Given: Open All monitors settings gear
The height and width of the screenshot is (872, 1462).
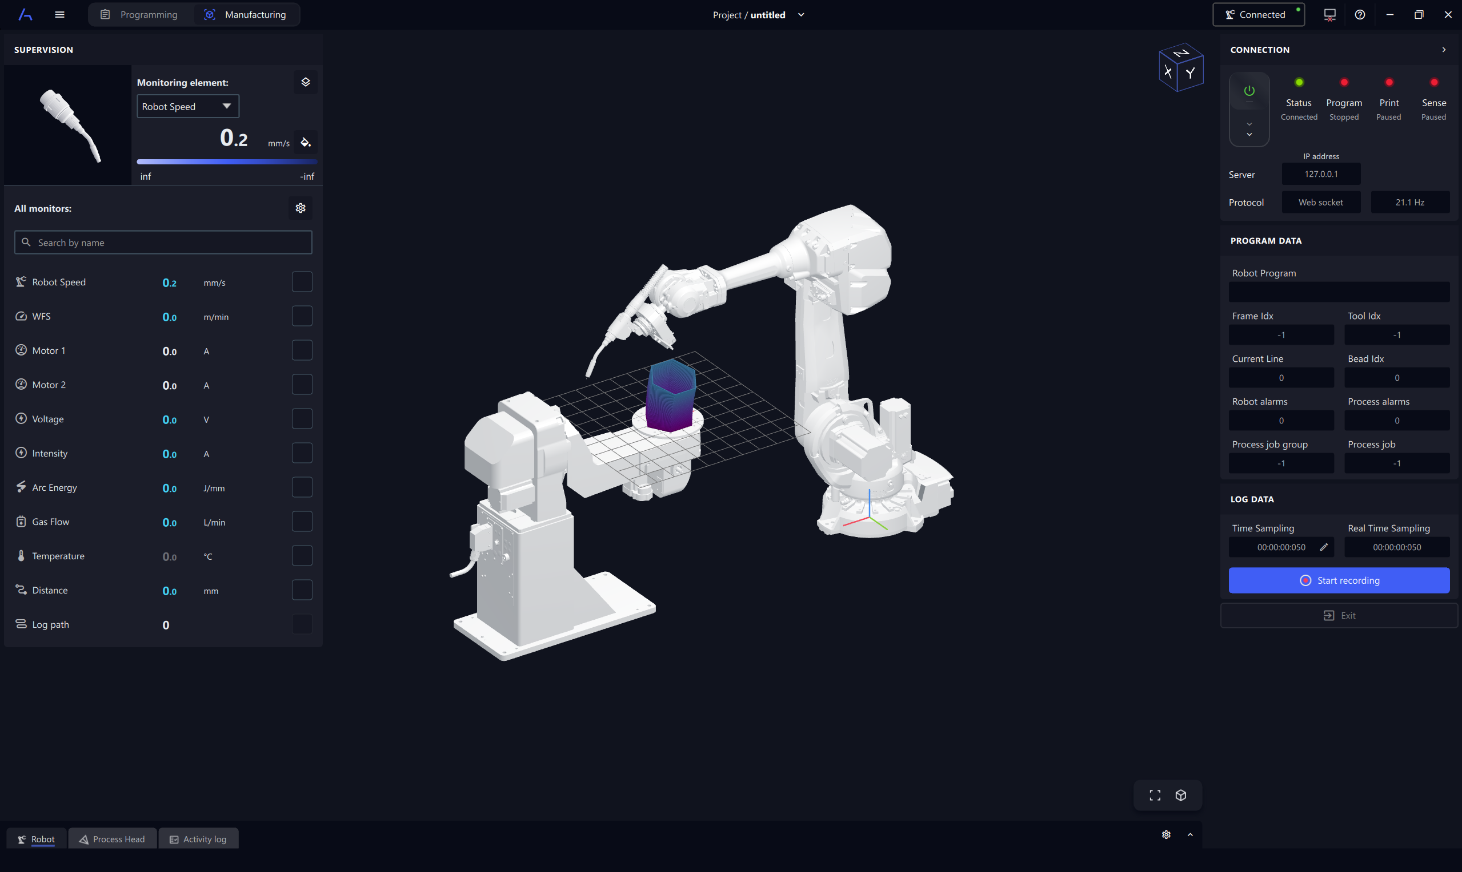Looking at the screenshot, I should 301,208.
